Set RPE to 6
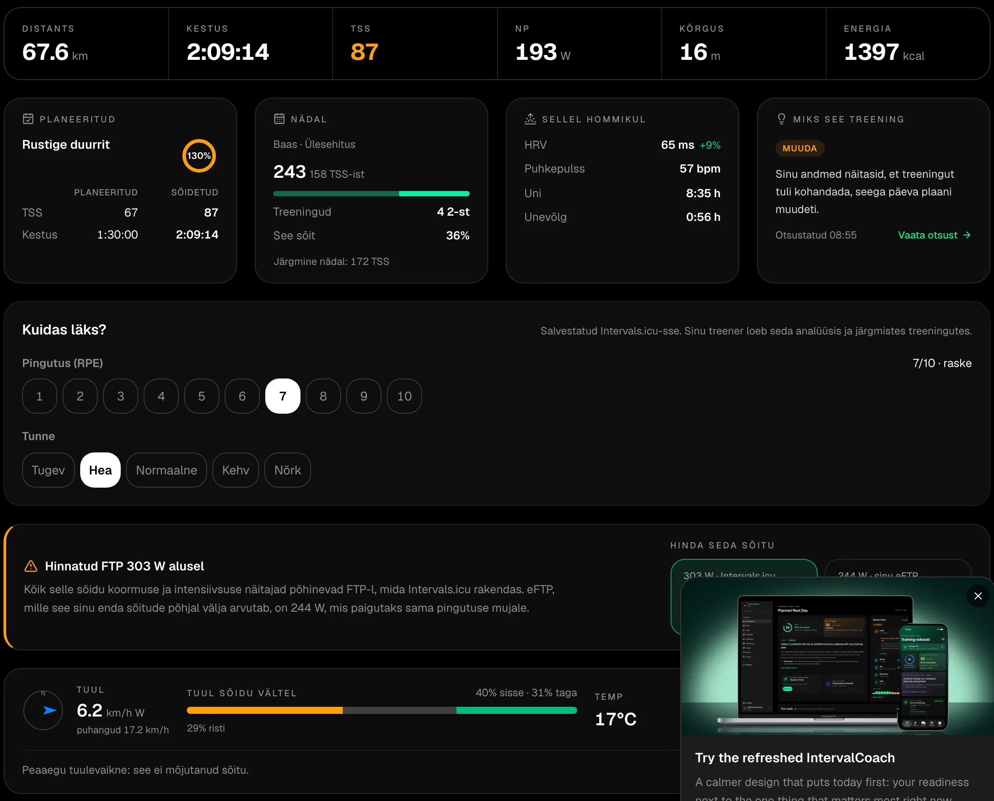This screenshot has height=801, width=994. click(x=242, y=397)
